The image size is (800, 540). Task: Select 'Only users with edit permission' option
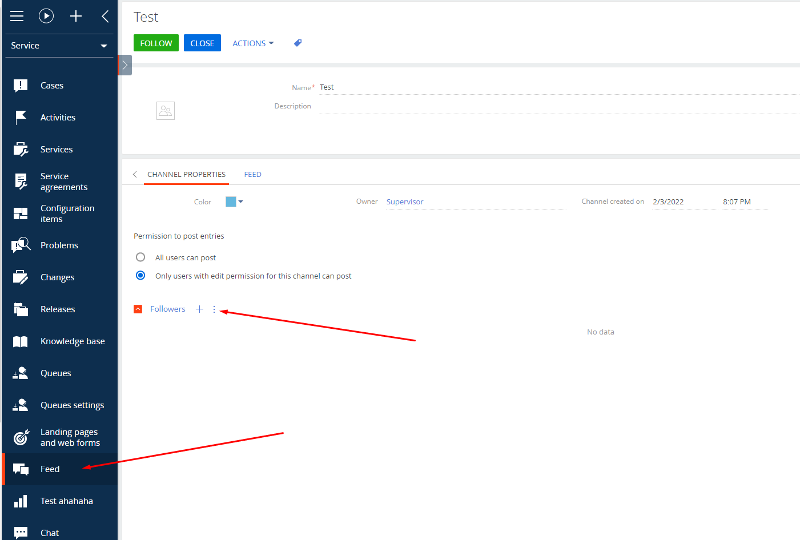point(140,276)
